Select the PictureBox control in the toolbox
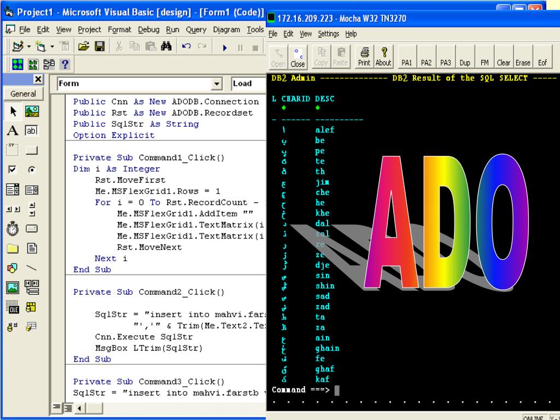Viewport: 560px width, 420px height. point(32,112)
